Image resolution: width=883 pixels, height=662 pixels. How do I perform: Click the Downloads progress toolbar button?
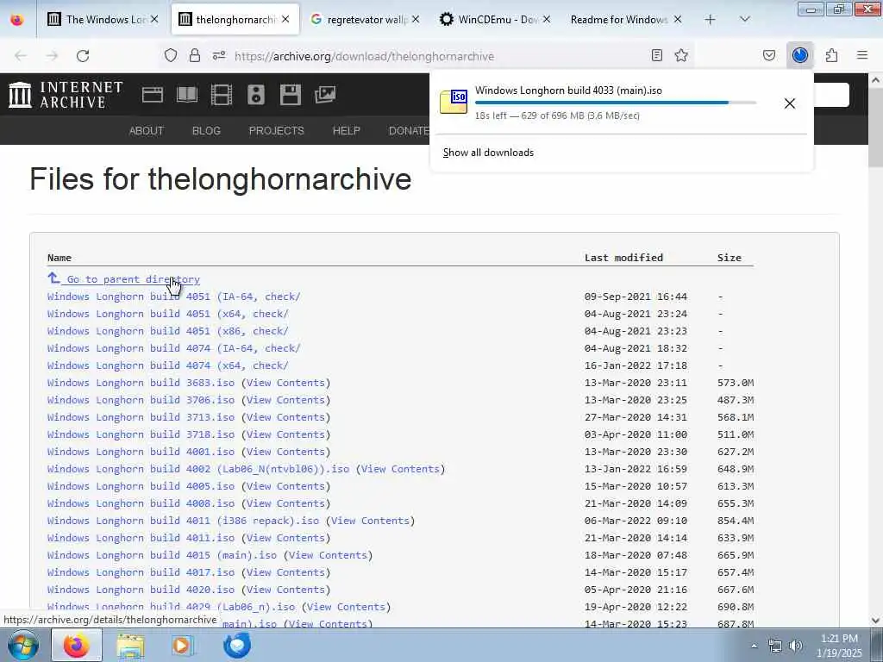click(x=800, y=55)
